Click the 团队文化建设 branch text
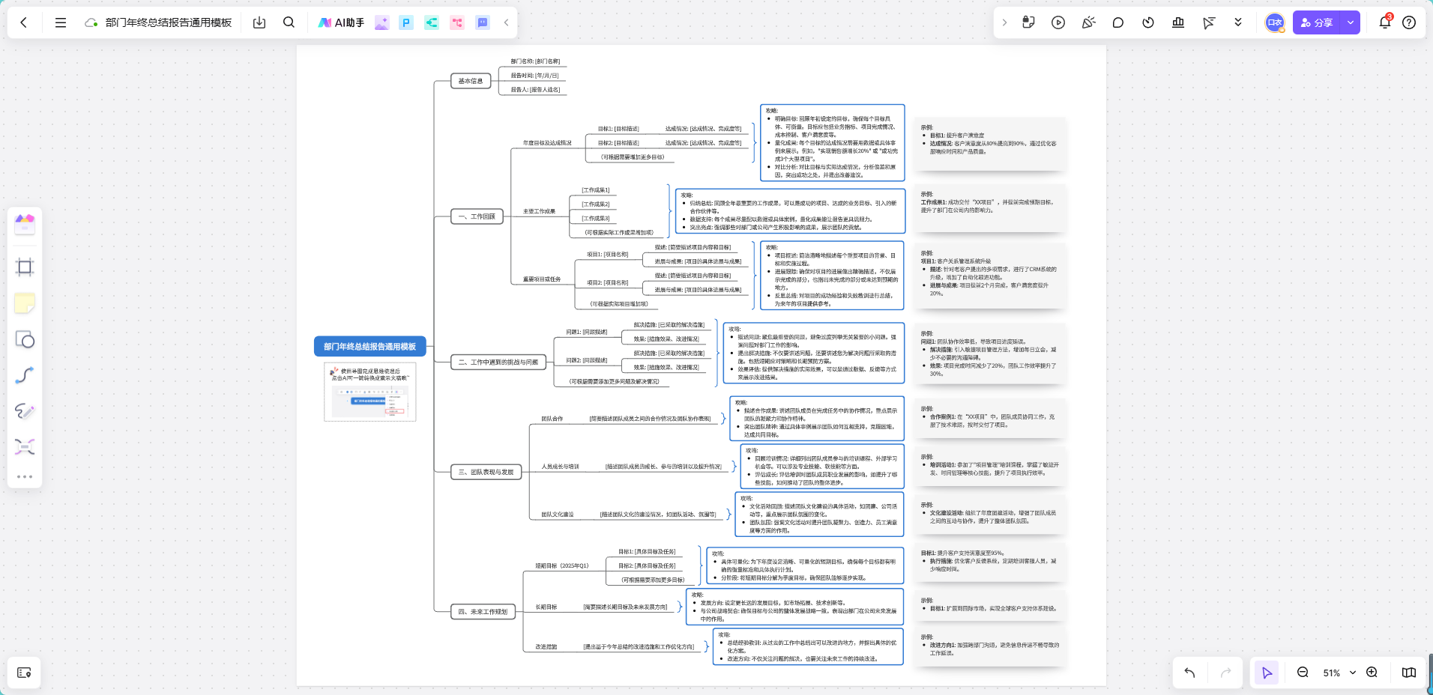Screen dimensions: 1433x695 [x=558, y=515]
